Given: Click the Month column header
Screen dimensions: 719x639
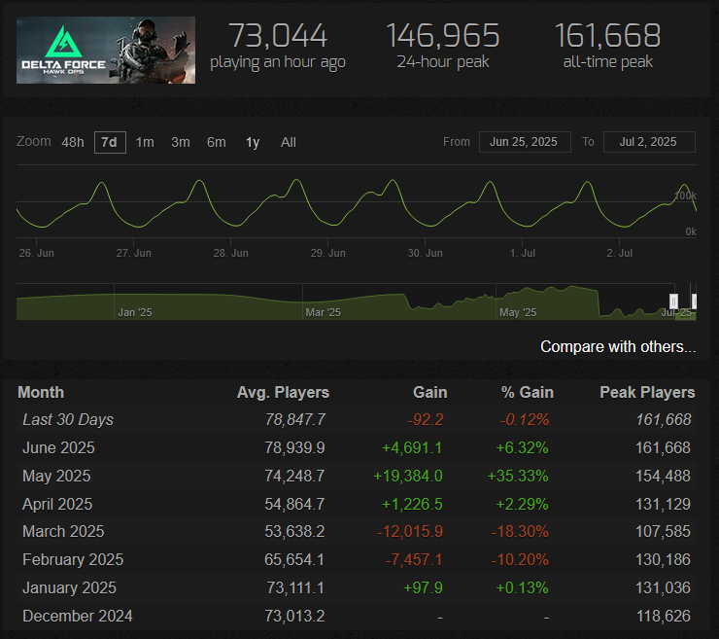Looking at the screenshot, I should coord(41,393).
